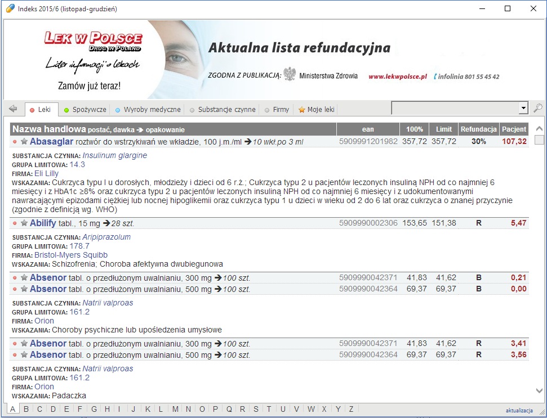Star Absenor 300 mg with patient price 0,21
547x418 pixels.
pos(24,277)
